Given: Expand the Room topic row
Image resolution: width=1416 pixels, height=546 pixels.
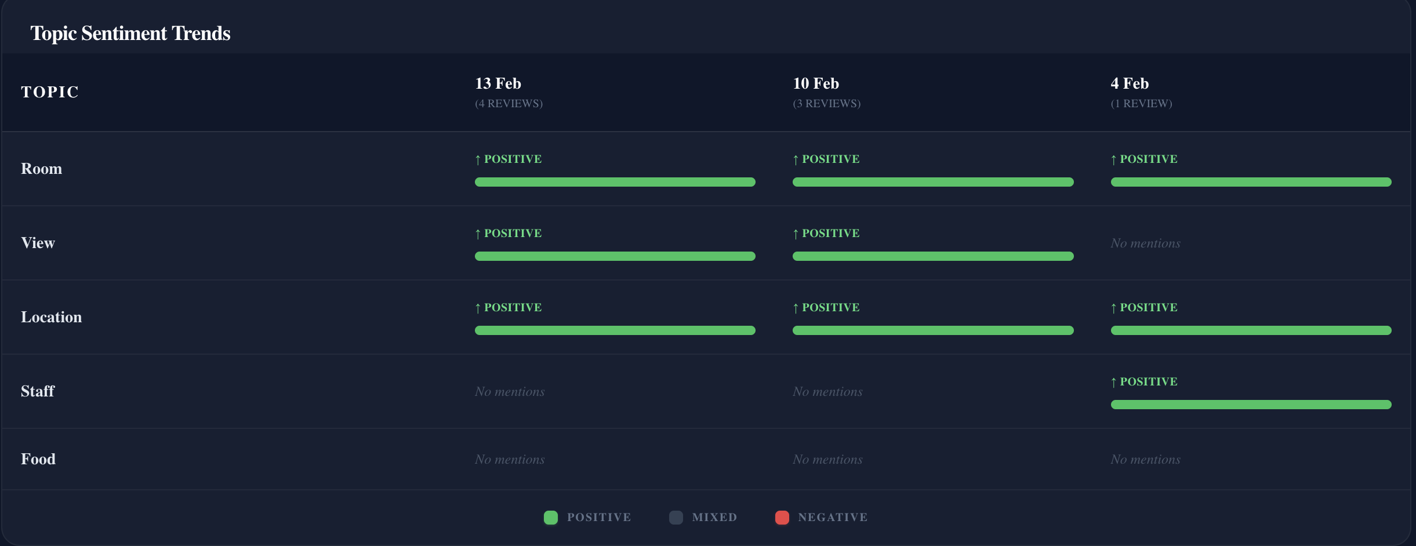Looking at the screenshot, I should (41, 169).
